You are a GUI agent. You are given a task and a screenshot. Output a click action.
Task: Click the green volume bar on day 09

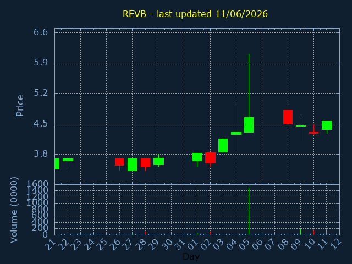point(301,232)
